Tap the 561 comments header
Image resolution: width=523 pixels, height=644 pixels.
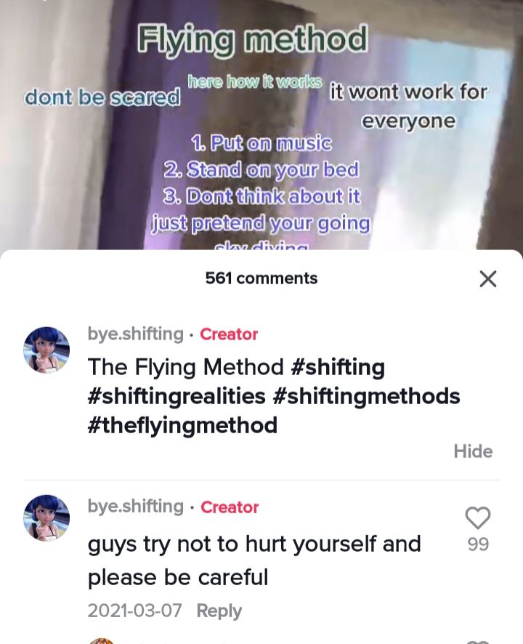click(x=261, y=278)
